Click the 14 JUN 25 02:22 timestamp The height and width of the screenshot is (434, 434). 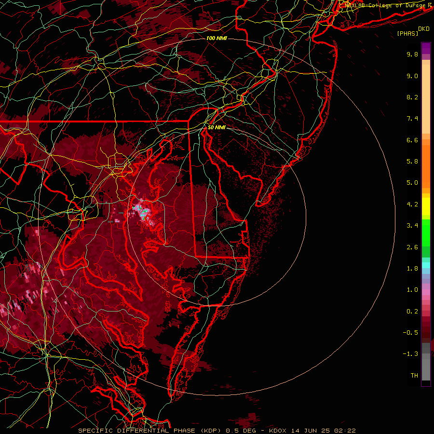tap(323, 431)
